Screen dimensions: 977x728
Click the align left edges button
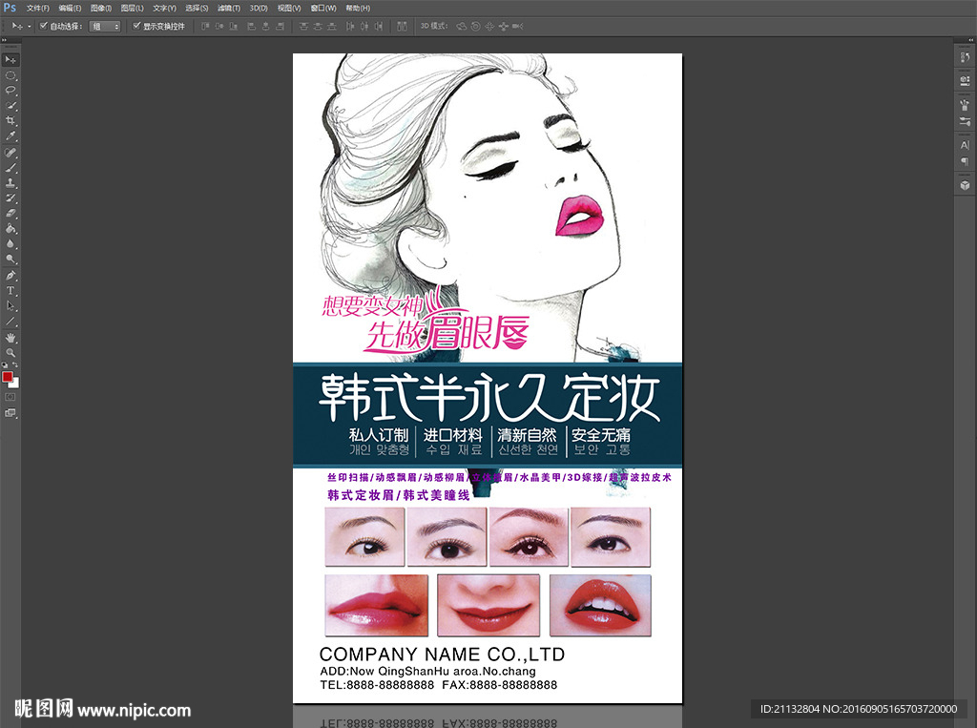pyautogui.click(x=252, y=26)
